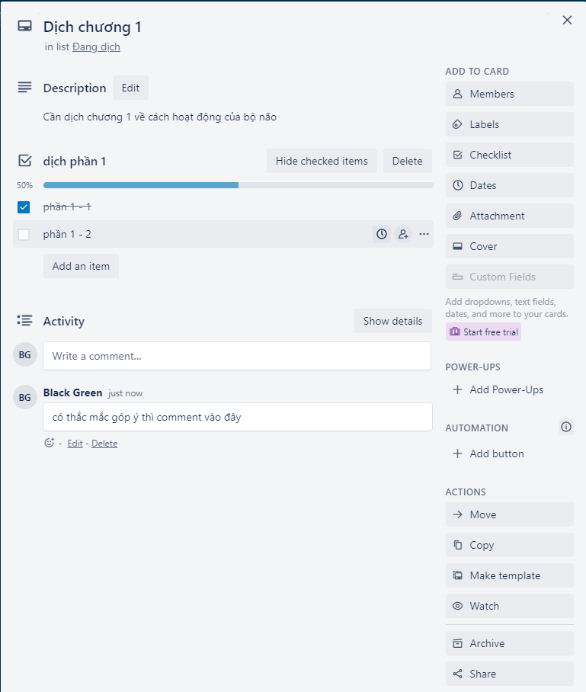This screenshot has height=692, width=586.
Task: Click the Automation info icon
Action: 565,428
